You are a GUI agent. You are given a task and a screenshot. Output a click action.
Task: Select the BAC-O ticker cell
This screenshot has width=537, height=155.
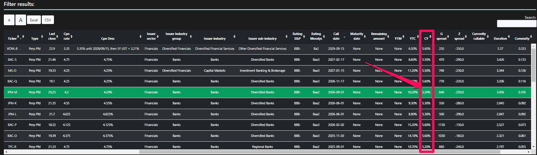(12, 136)
